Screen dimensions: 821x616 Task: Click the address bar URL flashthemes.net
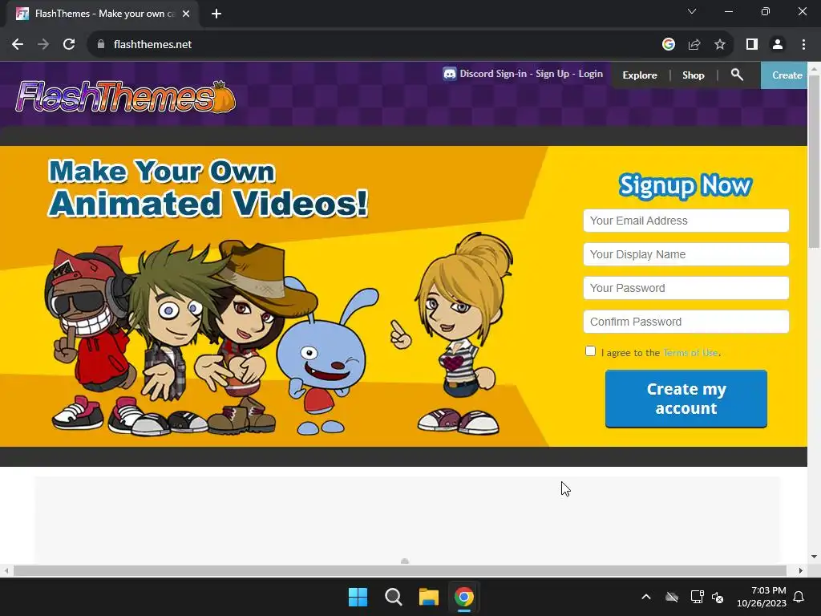tap(152, 45)
